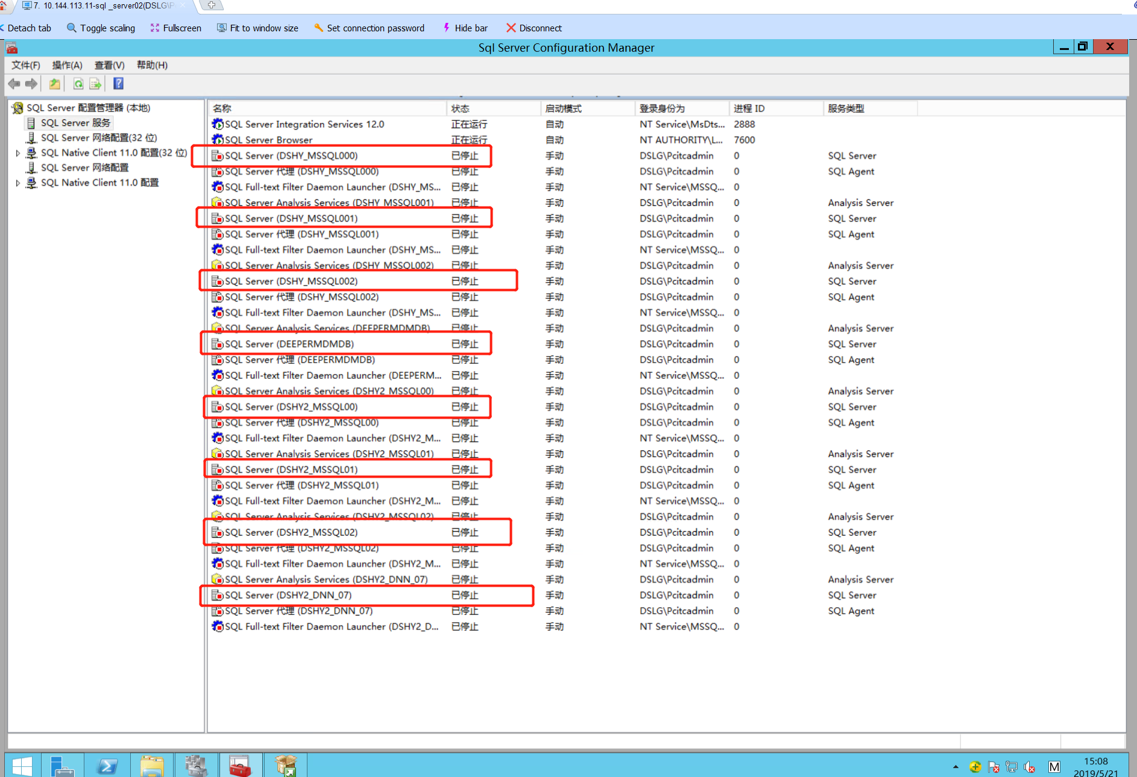
Task: Open Server Manager from the taskbar
Action: coord(62,766)
